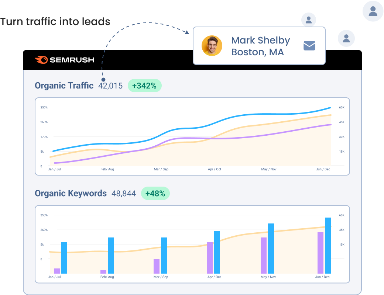Click the +342% growth badge

pos(144,86)
